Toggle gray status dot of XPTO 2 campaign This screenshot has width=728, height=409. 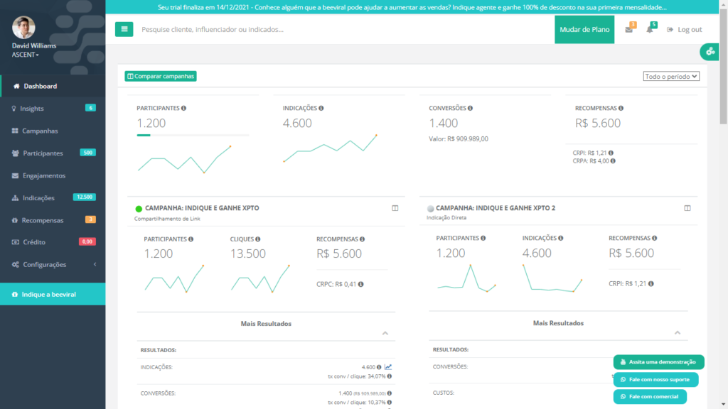click(x=430, y=209)
